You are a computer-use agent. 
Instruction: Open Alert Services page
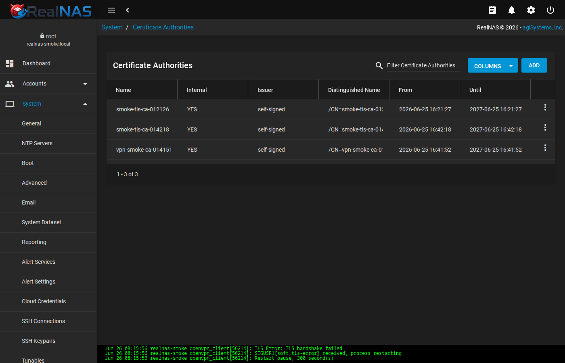coord(48,262)
